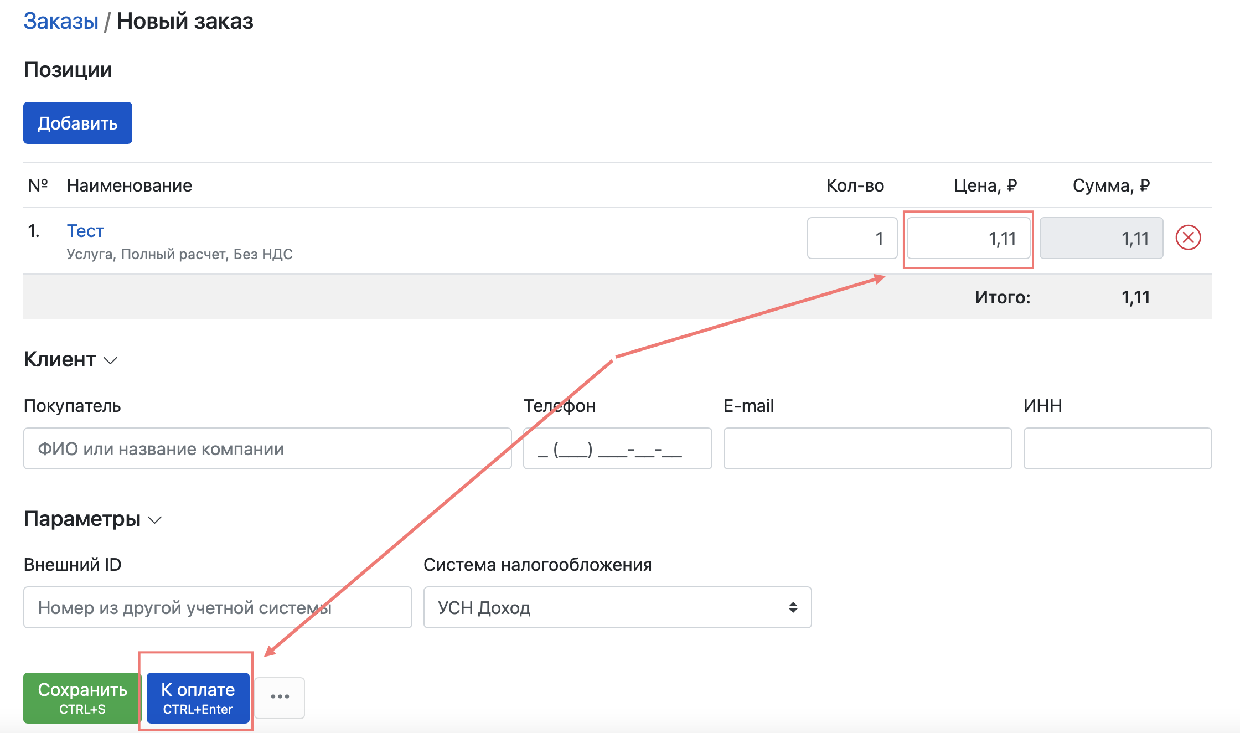Open the Тест item link
This screenshot has height=733, width=1240.
[85, 231]
